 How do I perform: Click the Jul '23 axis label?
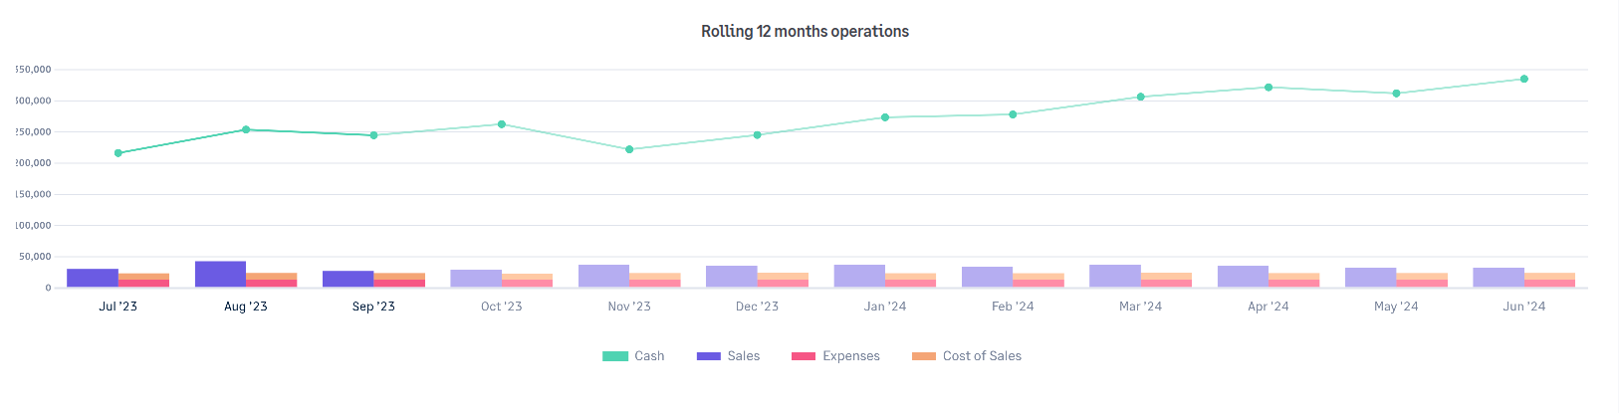[x=118, y=307]
